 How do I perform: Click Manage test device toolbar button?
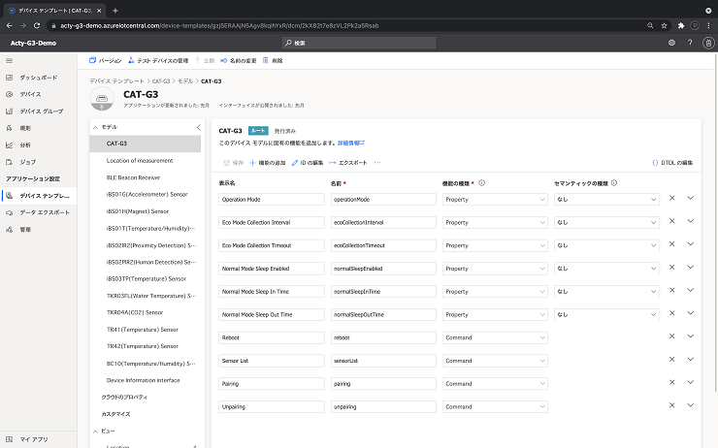point(158,60)
